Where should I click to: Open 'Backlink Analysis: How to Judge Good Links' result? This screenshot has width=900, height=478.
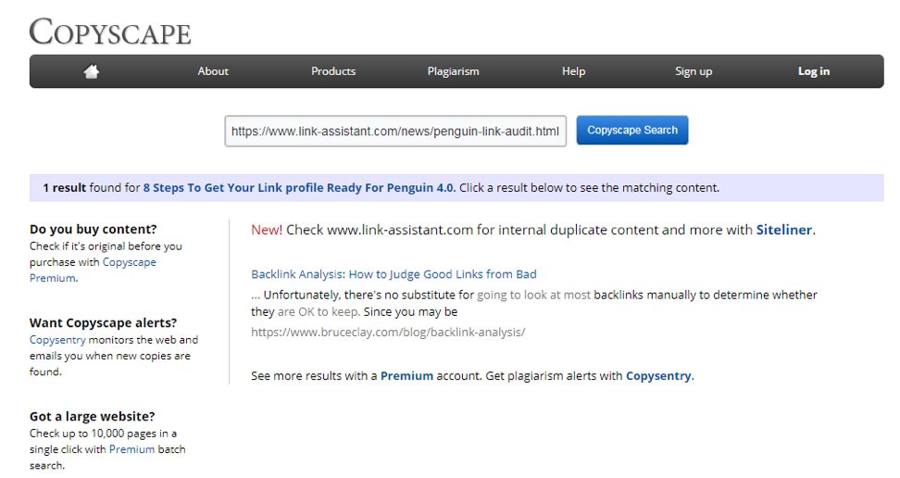pos(394,274)
